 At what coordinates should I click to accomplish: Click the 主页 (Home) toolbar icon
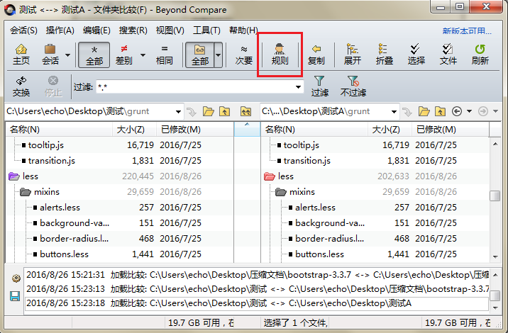point(21,54)
